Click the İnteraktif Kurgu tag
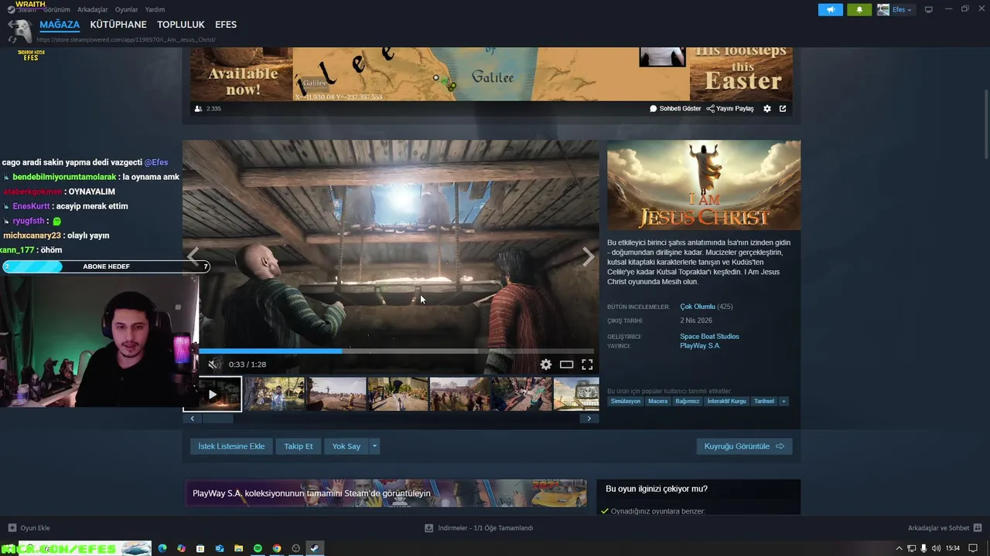 [x=727, y=402]
